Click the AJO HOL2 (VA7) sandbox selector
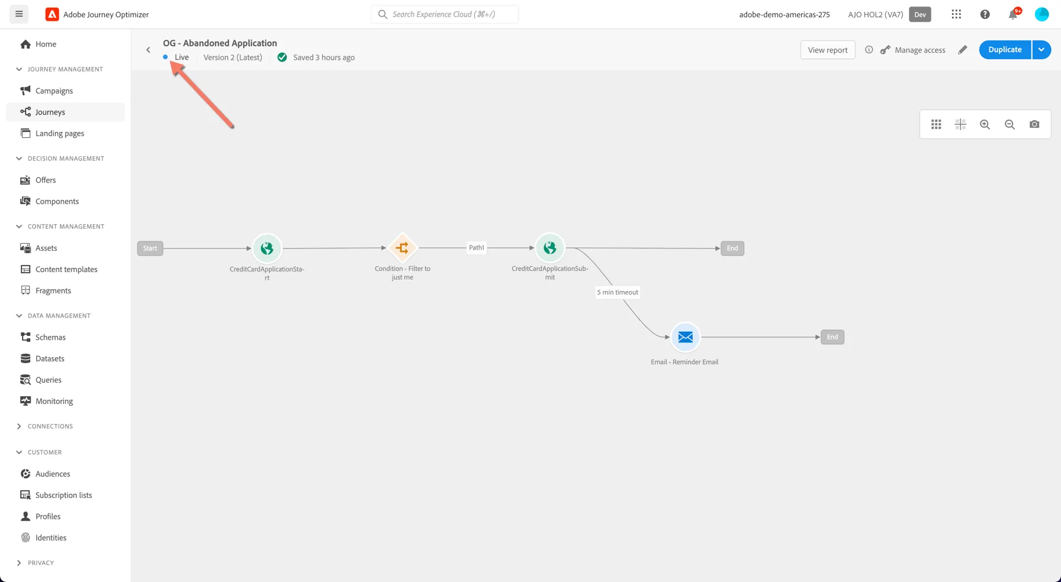 (875, 14)
